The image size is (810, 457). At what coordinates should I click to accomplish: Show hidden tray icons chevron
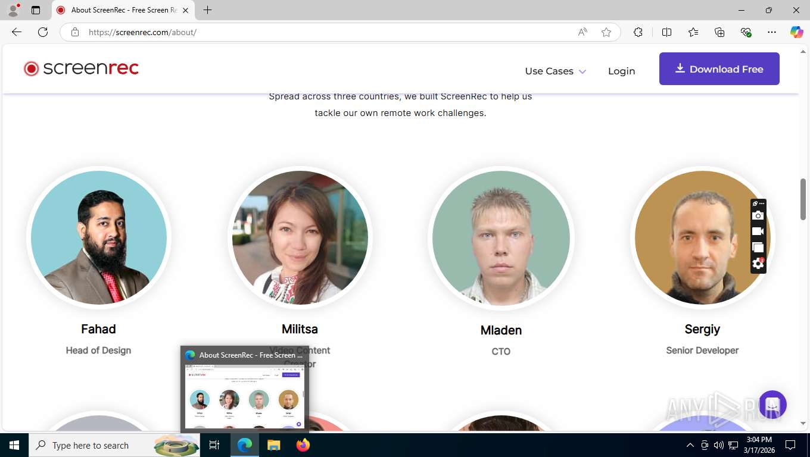click(690, 445)
